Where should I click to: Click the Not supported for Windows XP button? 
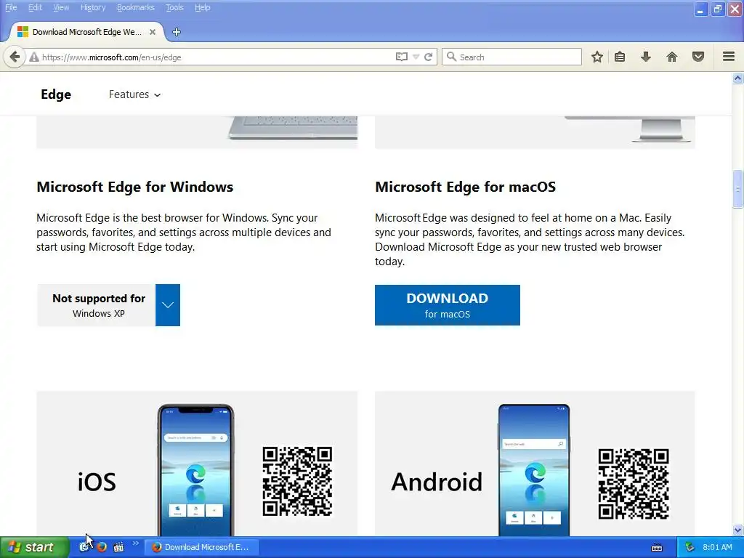[x=97, y=305]
